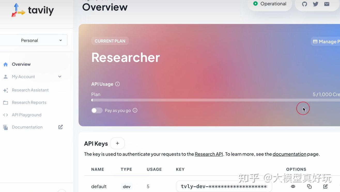
Task: Open the Personal workspace selector
Action: [34, 40]
